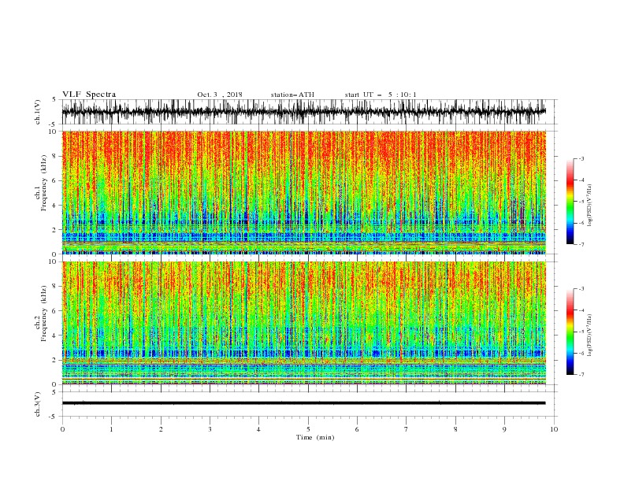Image resolution: width=624 pixels, height=482 pixels.
Task: Click the ch.1 "log(PSD)(V²/Hz)" color scale label
Action: (x=589, y=206)
